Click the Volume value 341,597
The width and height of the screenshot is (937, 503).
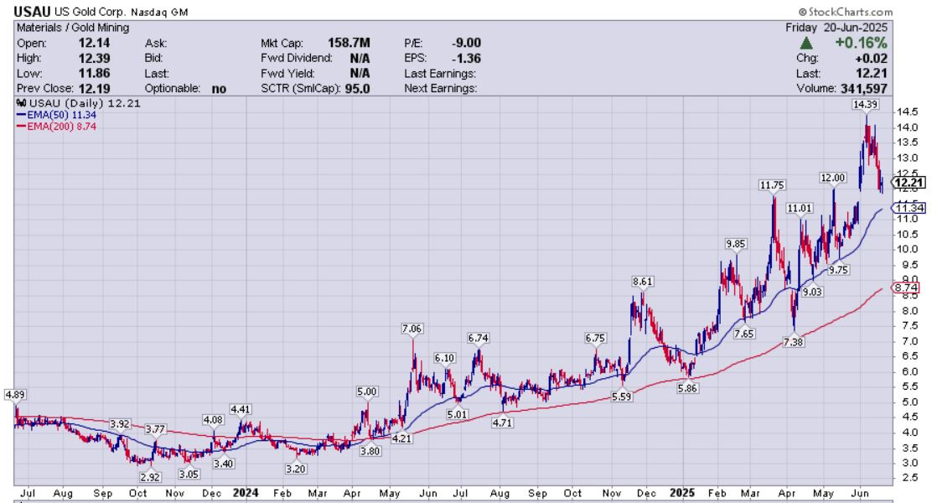(x=863, y=88)
